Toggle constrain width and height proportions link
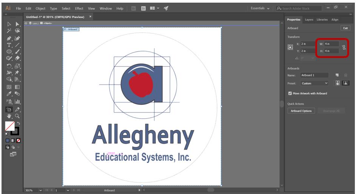The height and width of the screenshot is (194, 356). 344,48
